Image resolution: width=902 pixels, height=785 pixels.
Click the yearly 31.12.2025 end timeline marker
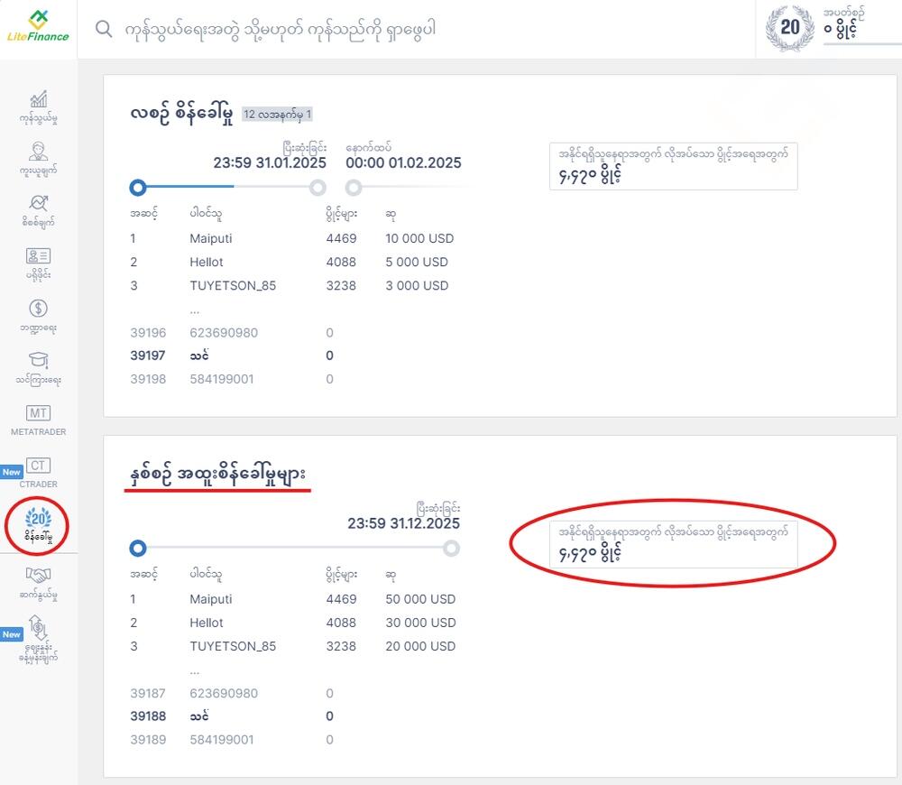pos(452,549)
